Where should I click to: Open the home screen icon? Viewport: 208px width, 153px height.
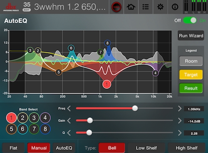[x=131, y=7]
